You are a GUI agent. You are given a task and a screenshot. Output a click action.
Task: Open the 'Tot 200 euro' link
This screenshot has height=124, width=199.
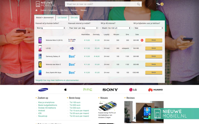[75, 105]
